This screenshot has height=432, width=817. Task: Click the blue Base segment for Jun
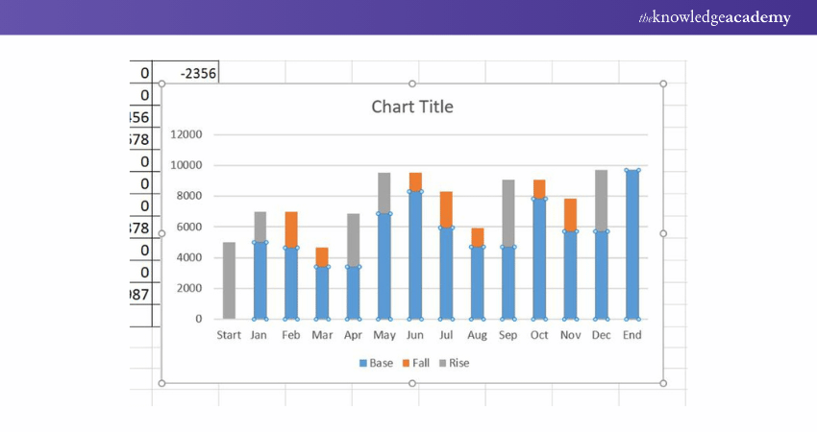415,255
